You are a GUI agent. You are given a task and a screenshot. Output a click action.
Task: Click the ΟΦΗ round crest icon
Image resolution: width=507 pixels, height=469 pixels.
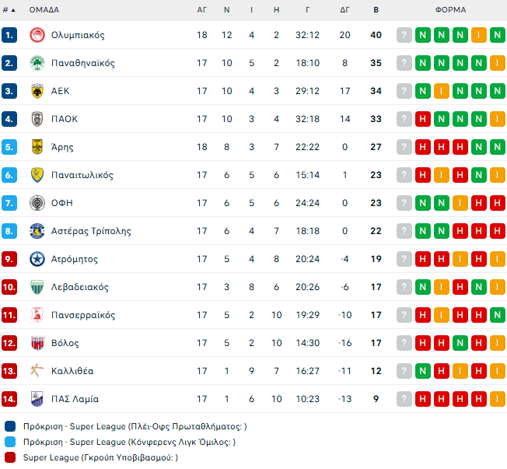tap(37, 203)
